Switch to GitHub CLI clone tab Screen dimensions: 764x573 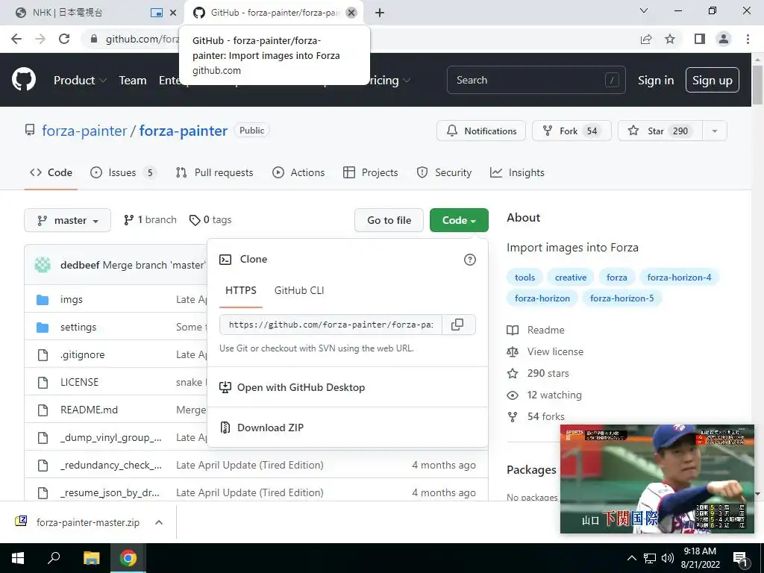(299, 290)
